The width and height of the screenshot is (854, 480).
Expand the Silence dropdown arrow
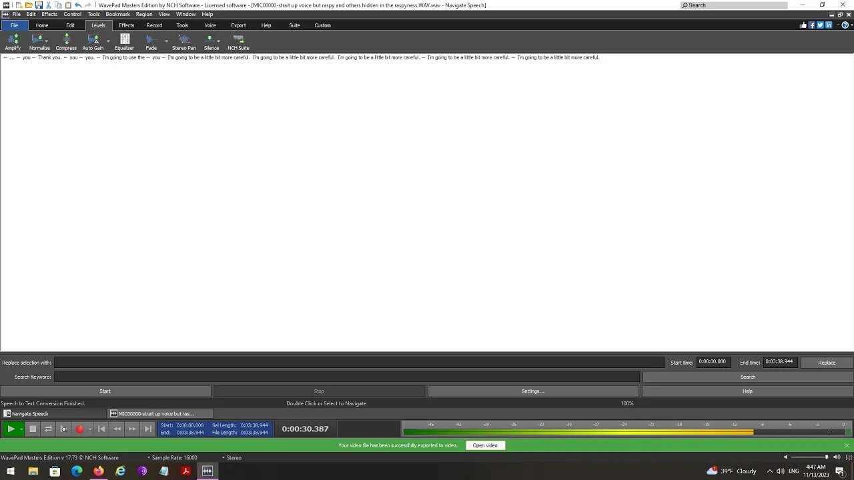point(218,41)
